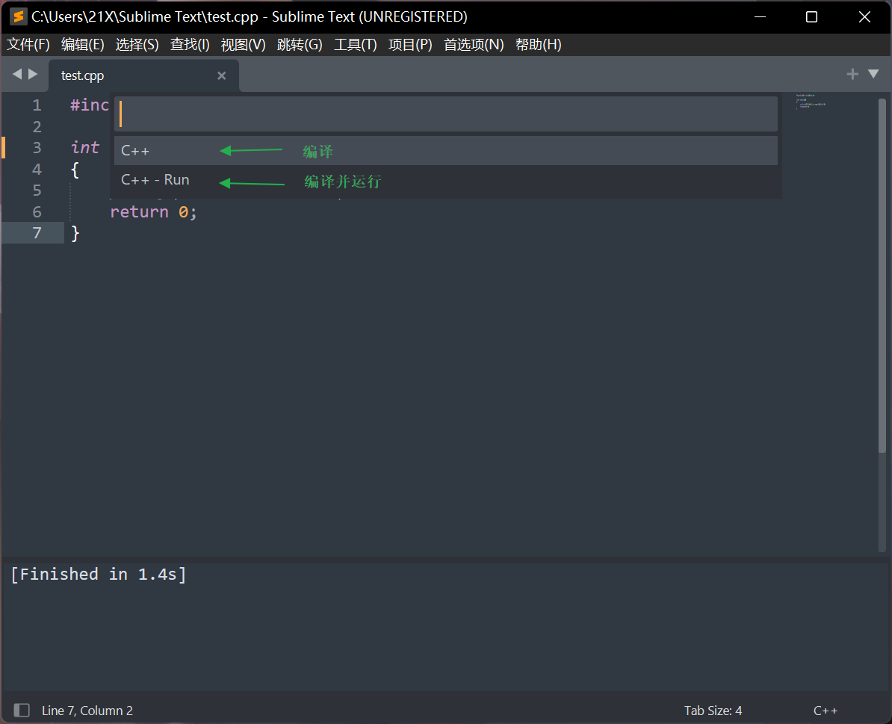Image resolution: width=892 pixels, height=724 pixels.
Task: Click the vertical editor scrollbar
Action: pyautogui.click(x=882, y=276)
